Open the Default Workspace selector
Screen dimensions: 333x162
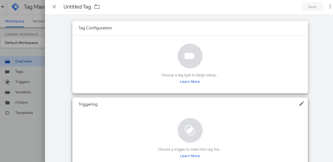point(22,43)
